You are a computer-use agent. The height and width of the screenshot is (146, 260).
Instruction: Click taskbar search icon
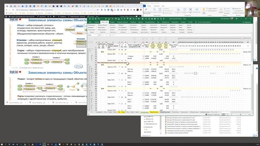point(5,144)
